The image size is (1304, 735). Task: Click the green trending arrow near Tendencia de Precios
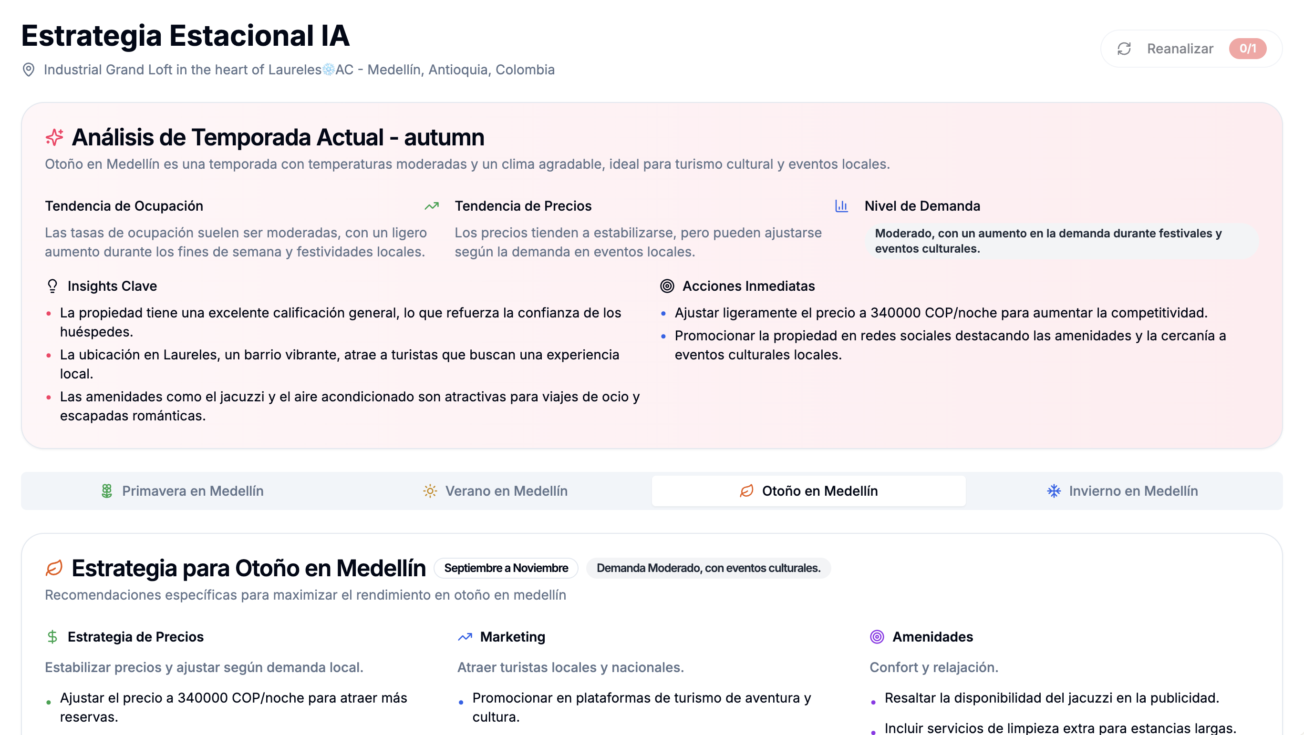click(431, 206)
